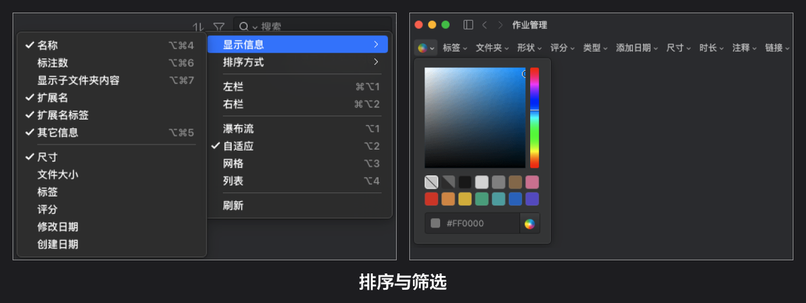Screen dimensions: 806x303
Task: Click the search magnifier icon
Action: pos(243,26)
